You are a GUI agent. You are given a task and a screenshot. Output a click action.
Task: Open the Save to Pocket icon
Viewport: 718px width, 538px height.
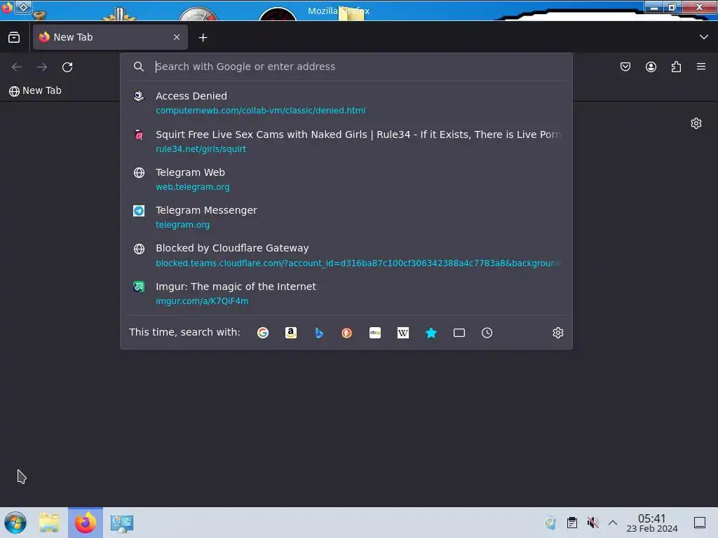pos(625,67)
